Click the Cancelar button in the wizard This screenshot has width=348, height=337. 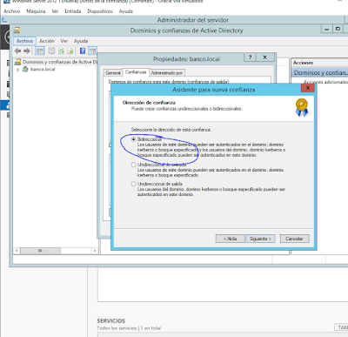(295, 239)
